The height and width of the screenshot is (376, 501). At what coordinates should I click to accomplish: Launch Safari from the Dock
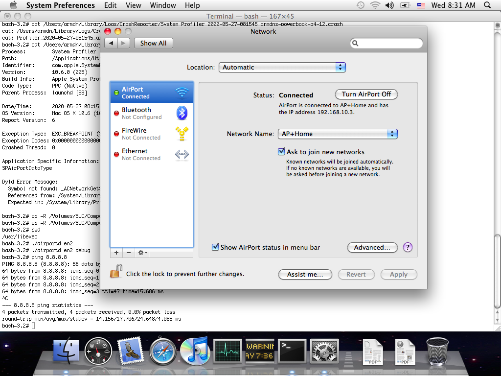click(x=162, y=352)
